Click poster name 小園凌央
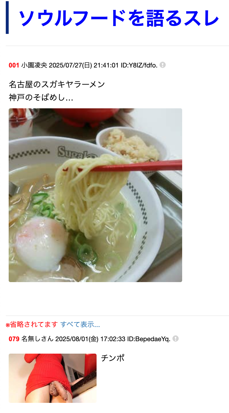 click(34, 65)
